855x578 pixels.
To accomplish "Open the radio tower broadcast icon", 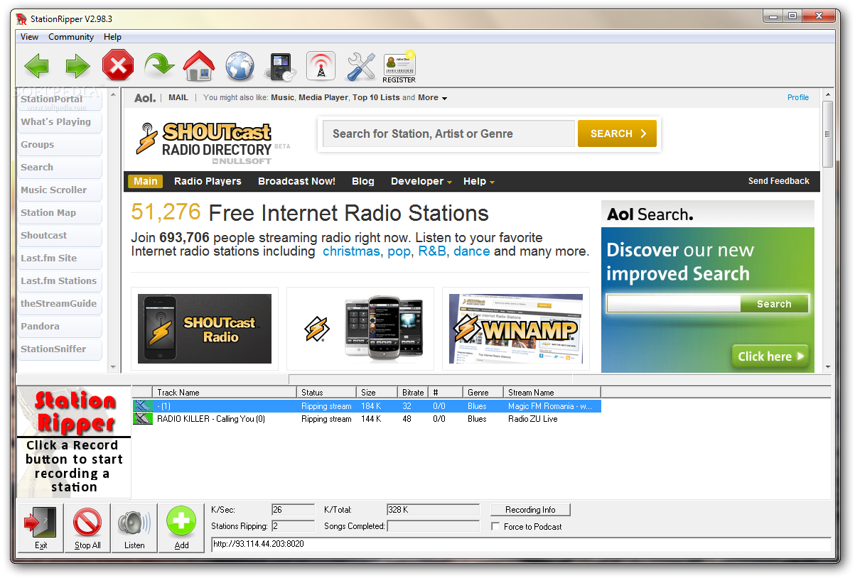I will 321,67.
